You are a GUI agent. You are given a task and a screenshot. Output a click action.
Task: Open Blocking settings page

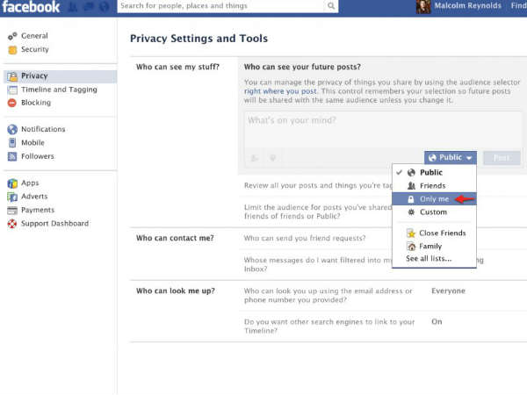click(x=36, y=103)
